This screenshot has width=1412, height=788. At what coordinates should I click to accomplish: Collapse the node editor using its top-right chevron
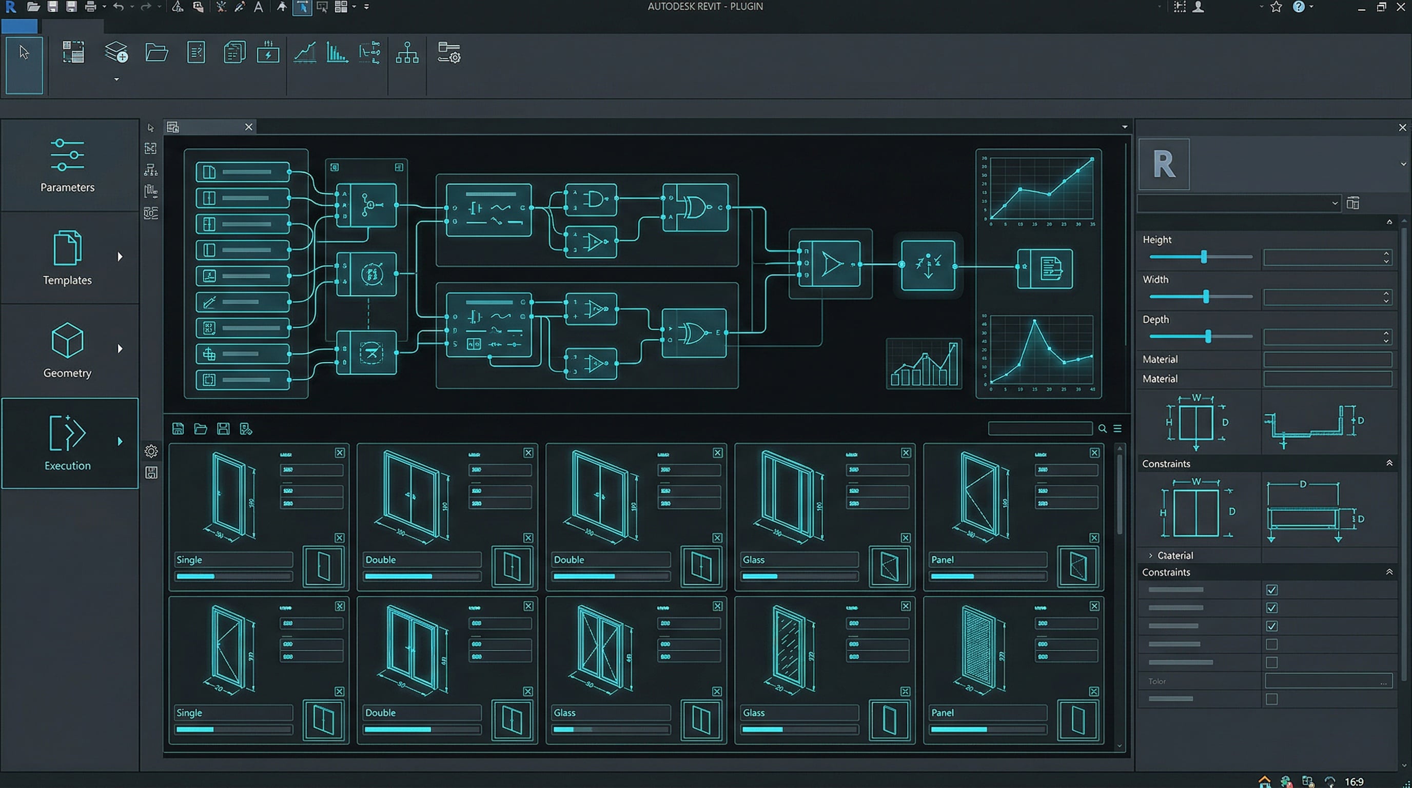(x=1124, y=126)
